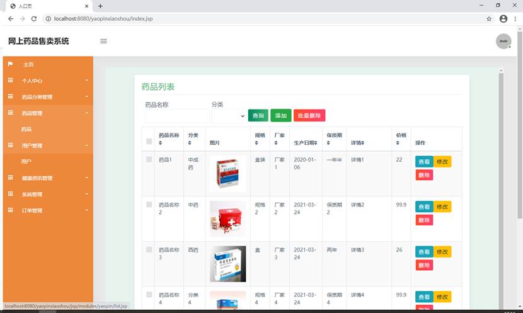
Task: Click the red 批量删除 button
Action: [x=309, y=116]
